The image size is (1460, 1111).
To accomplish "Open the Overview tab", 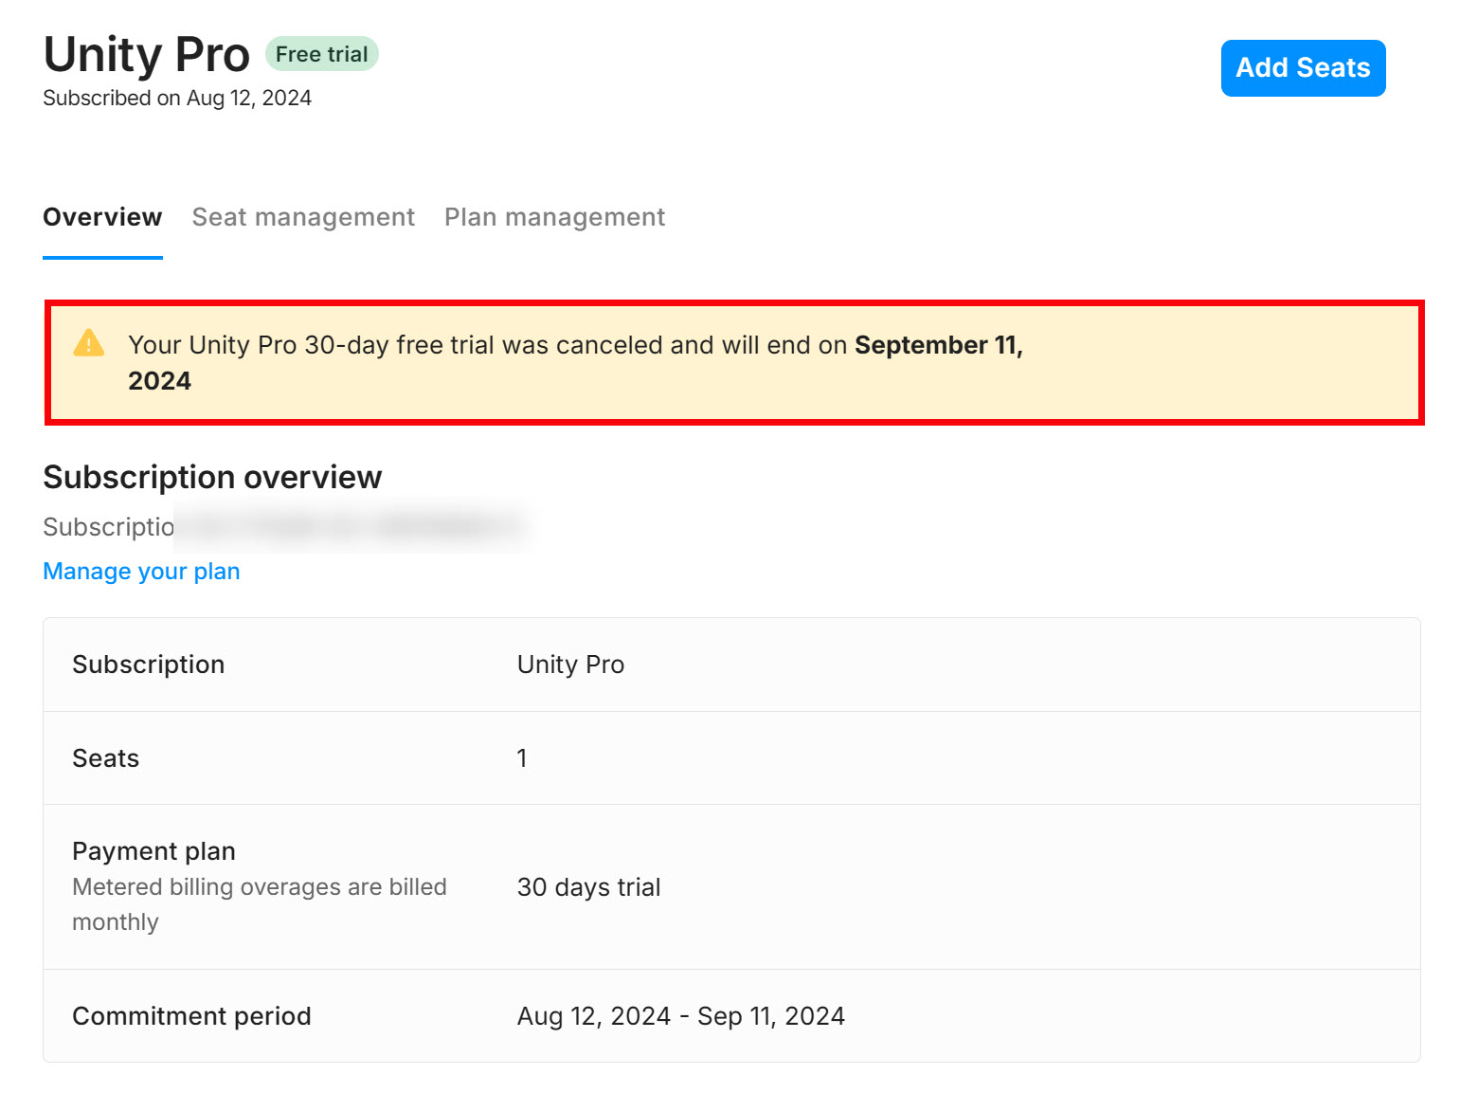I will 102,217.
